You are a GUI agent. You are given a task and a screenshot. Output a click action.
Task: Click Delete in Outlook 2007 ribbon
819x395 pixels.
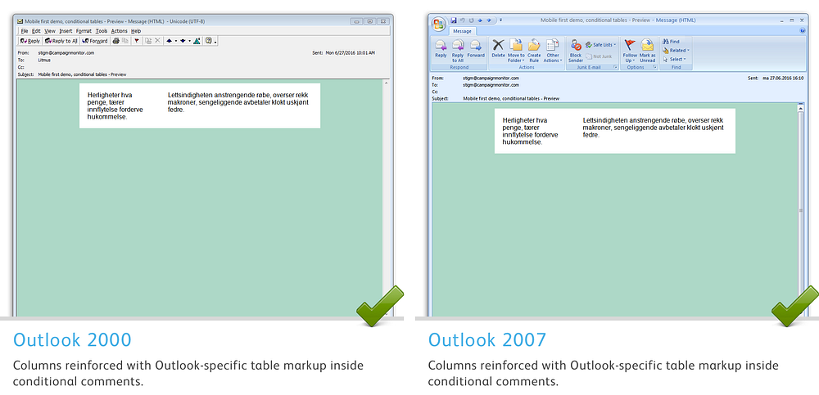tap(498, 48)
